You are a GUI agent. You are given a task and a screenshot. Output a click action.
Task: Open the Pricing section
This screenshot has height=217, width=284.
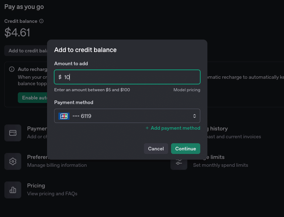(36, 186)
